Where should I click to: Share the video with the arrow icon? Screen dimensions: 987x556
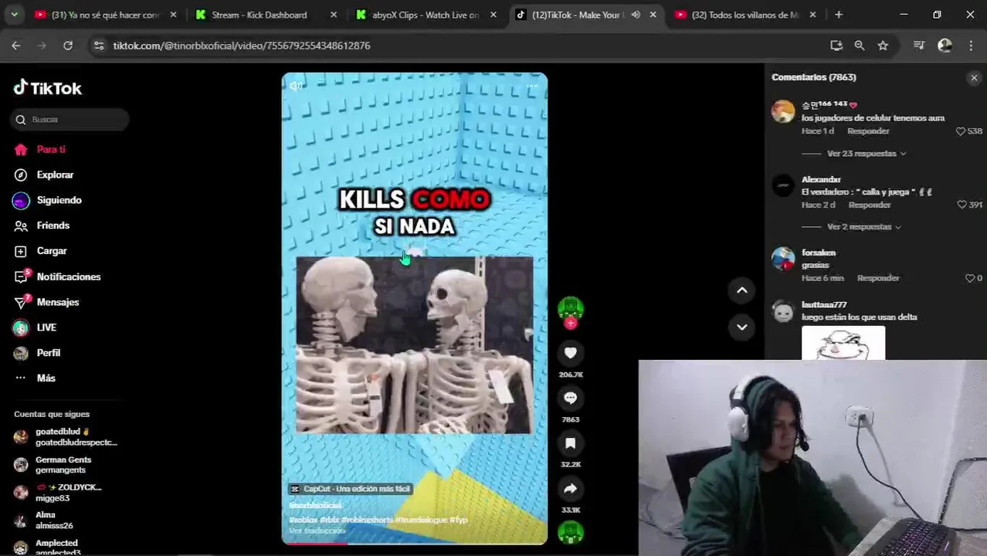click(571, 489)
